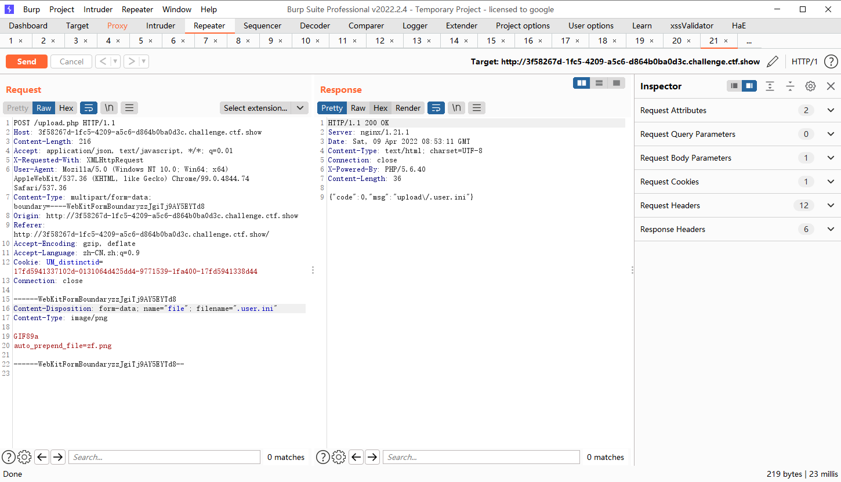The height and width of the screenshot is (482, 841).
Task: Open response search help icon
Action: [x=323, y=457]
